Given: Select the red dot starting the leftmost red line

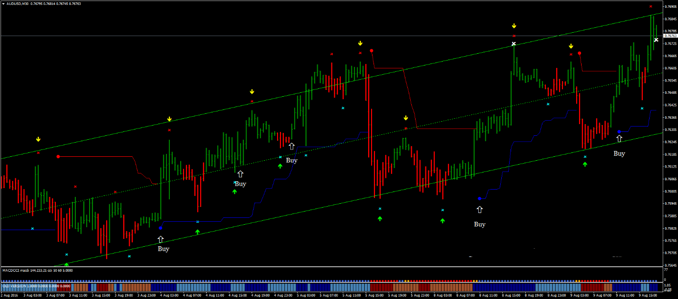Looking at the screenshot, I should [58, 156].
